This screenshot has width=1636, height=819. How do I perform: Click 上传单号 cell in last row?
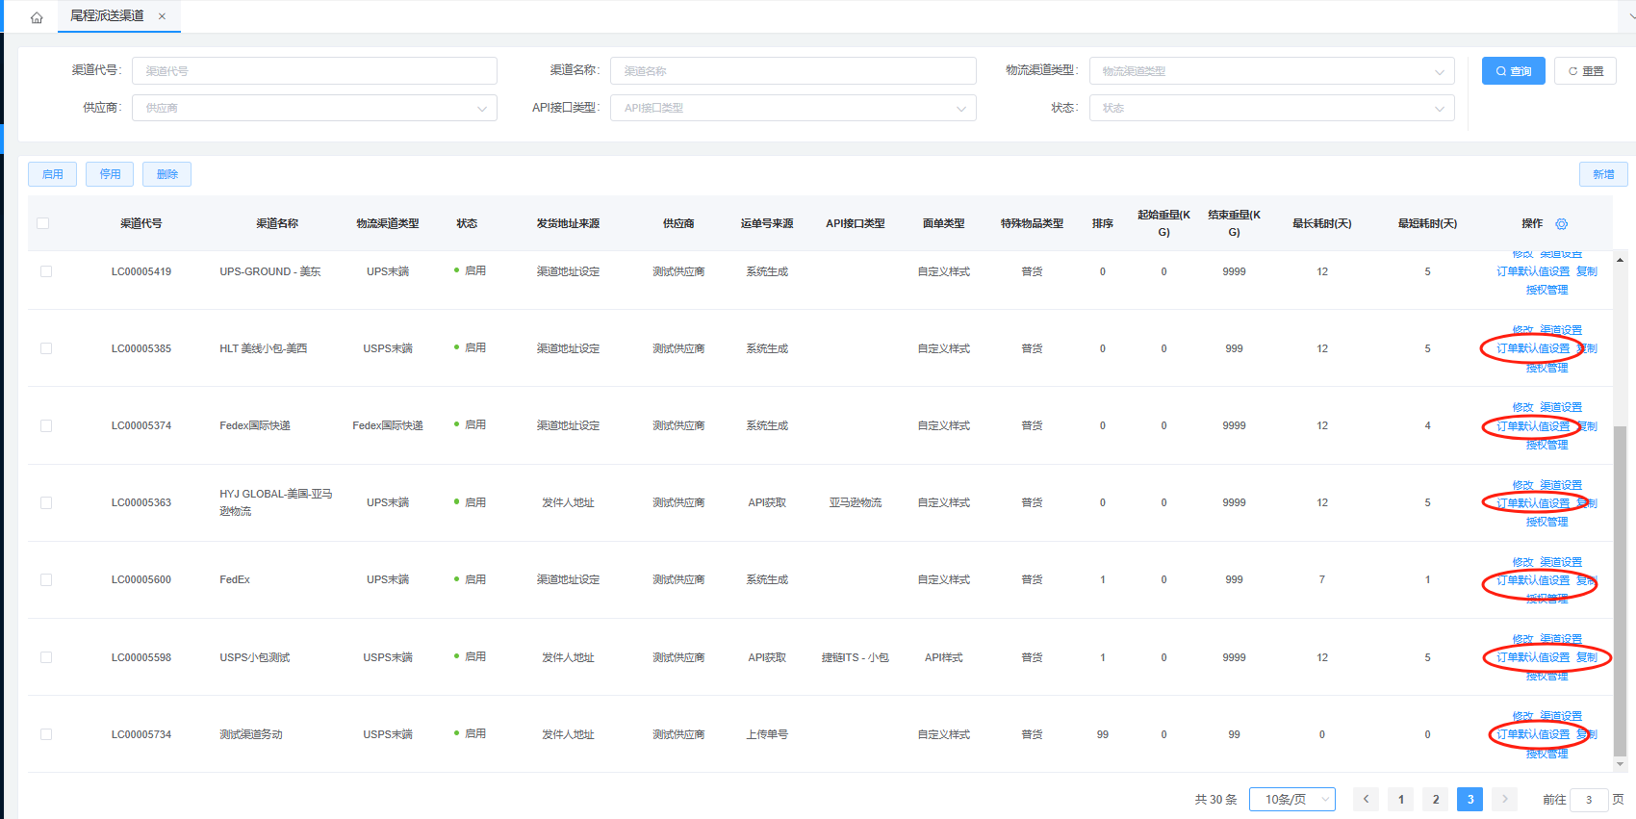767,734
